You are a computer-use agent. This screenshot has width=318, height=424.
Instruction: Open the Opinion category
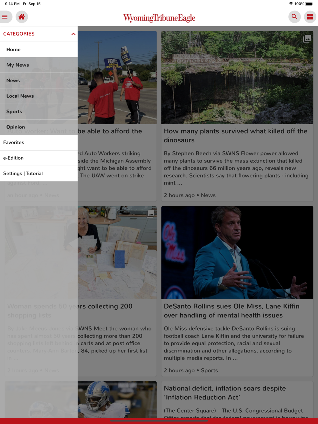click(x=39, y=127)
